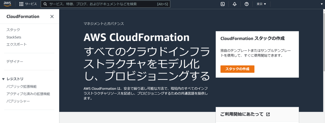Open アクティブ化済みの拡張機能
Viewport: 325px width, 123px height.
[28, 94]
